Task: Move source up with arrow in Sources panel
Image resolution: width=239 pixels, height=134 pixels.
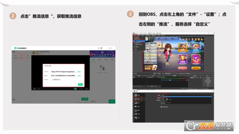Action: point(154,86)
